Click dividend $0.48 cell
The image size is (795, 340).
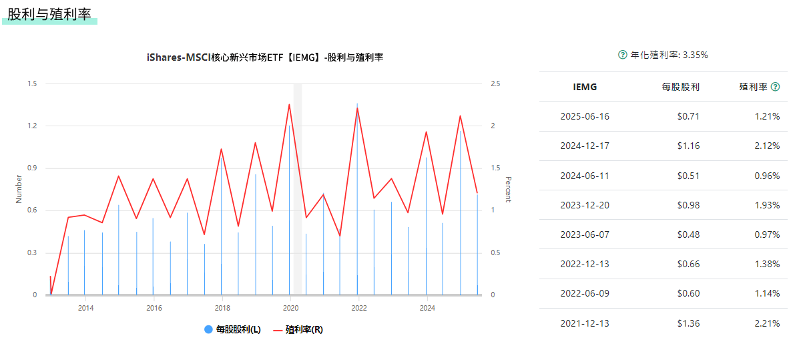pyautogui.click(x=688, y=234)
